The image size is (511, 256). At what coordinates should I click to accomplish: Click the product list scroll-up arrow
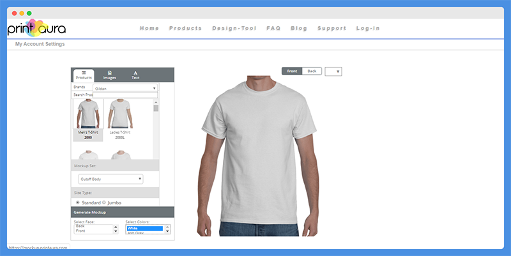pyautogui.click(x=156, y=102)
